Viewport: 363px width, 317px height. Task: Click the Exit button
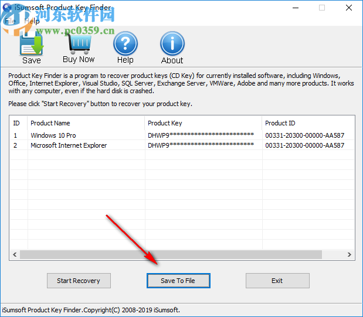(277, 281)
